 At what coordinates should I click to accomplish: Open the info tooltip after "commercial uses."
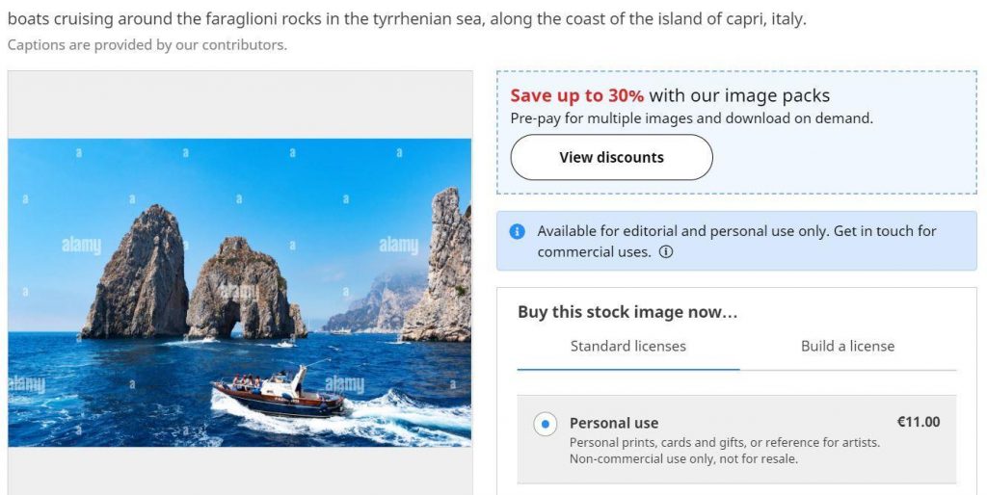665,252
